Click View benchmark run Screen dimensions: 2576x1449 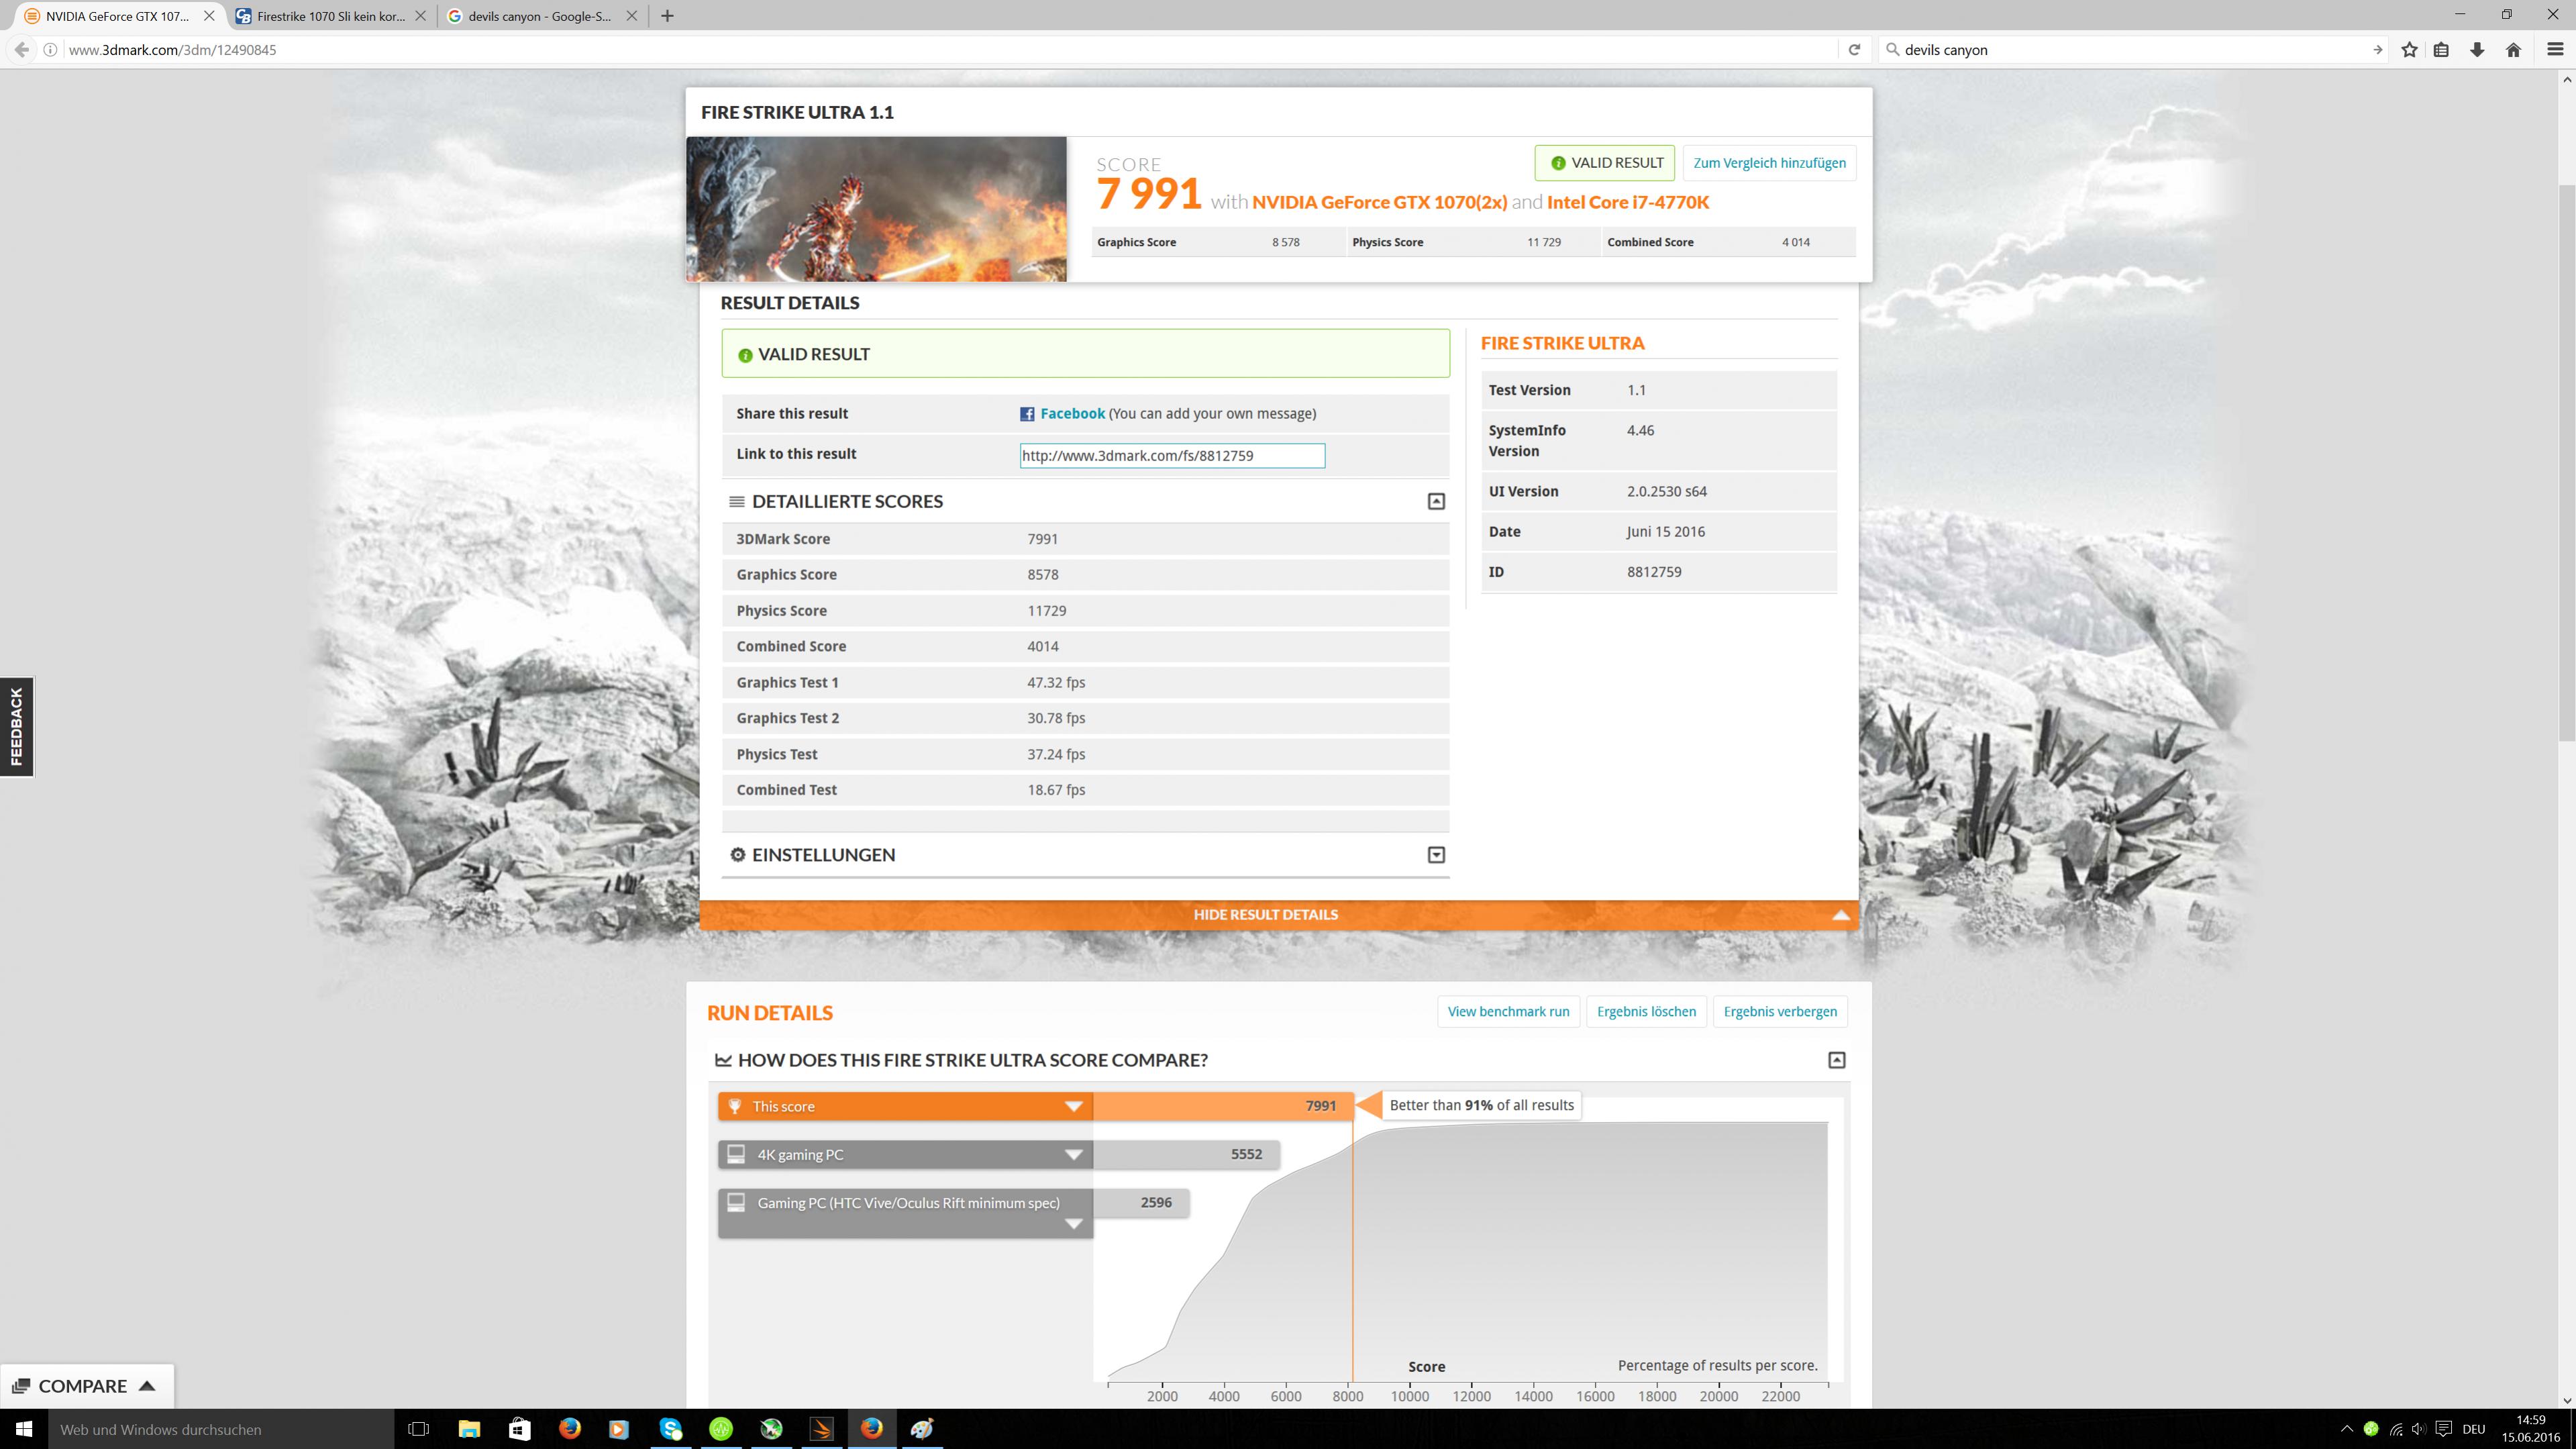pos(1508,1012)
